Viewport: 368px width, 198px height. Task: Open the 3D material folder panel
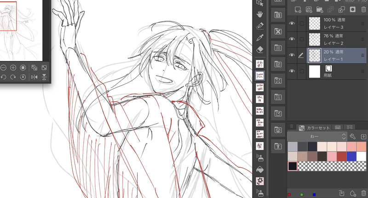pos(278,130)
